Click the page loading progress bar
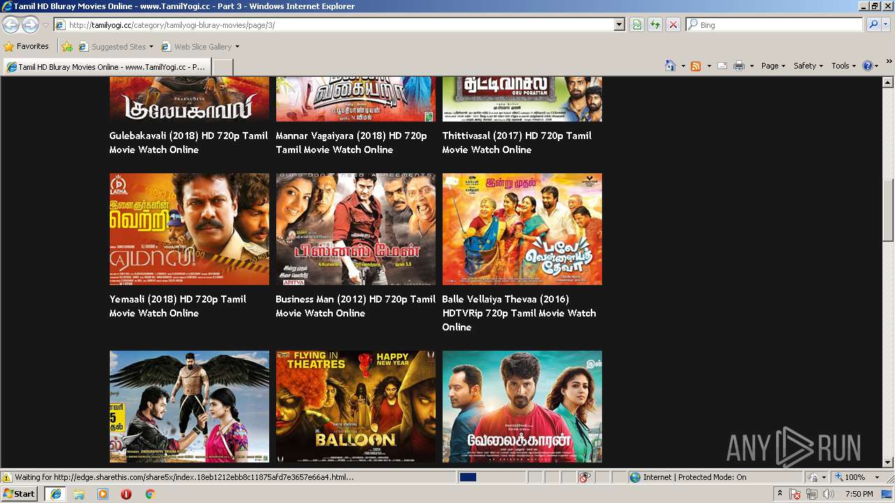895x503 pixels. pos(491,477)
